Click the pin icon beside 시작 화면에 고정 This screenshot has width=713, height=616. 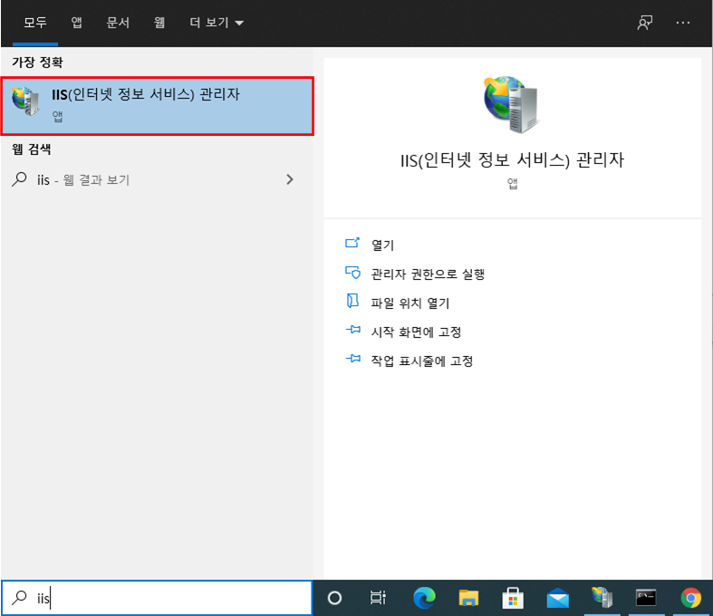352,330
